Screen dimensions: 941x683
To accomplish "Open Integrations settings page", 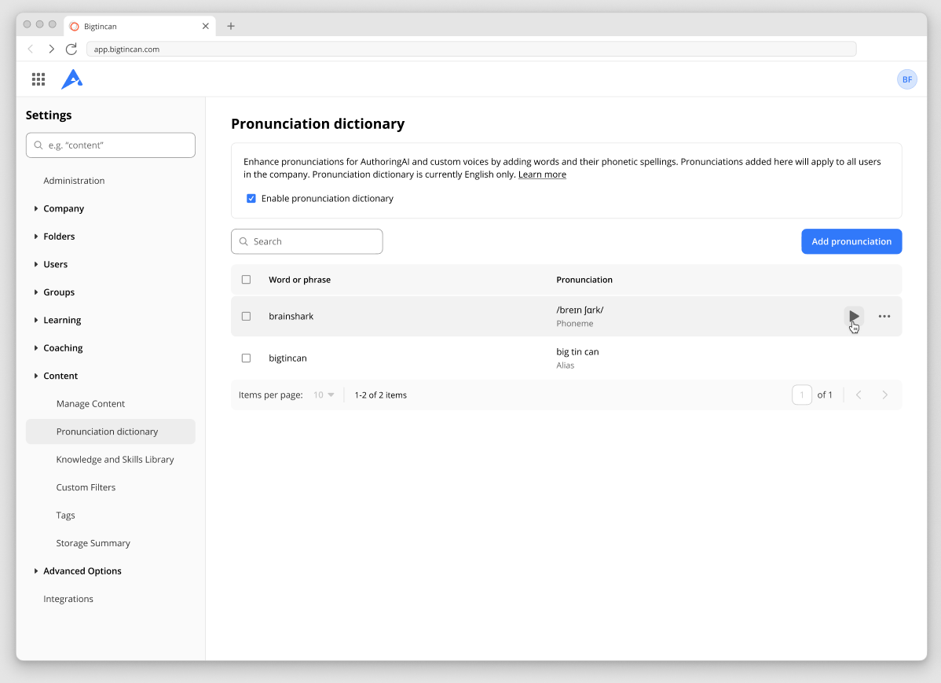I will 68,599.
